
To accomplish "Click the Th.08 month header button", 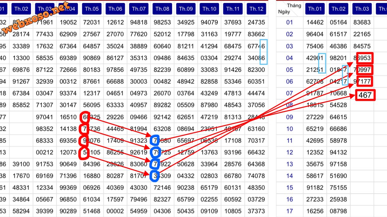I will [x=162, y=9].
